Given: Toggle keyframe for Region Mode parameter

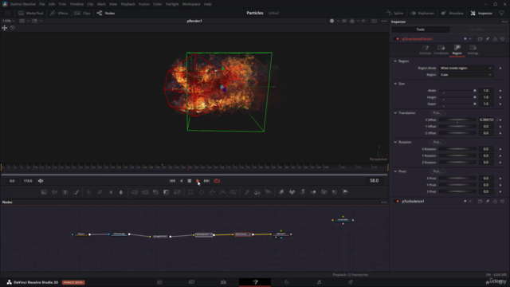Looking at the screenshot, I should coord(500,69).
